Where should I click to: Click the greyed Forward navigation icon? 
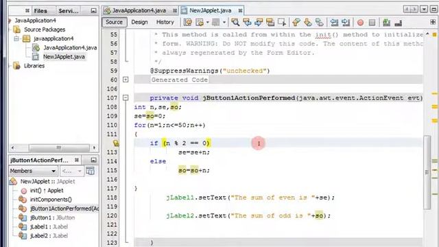tap(215, 22)
